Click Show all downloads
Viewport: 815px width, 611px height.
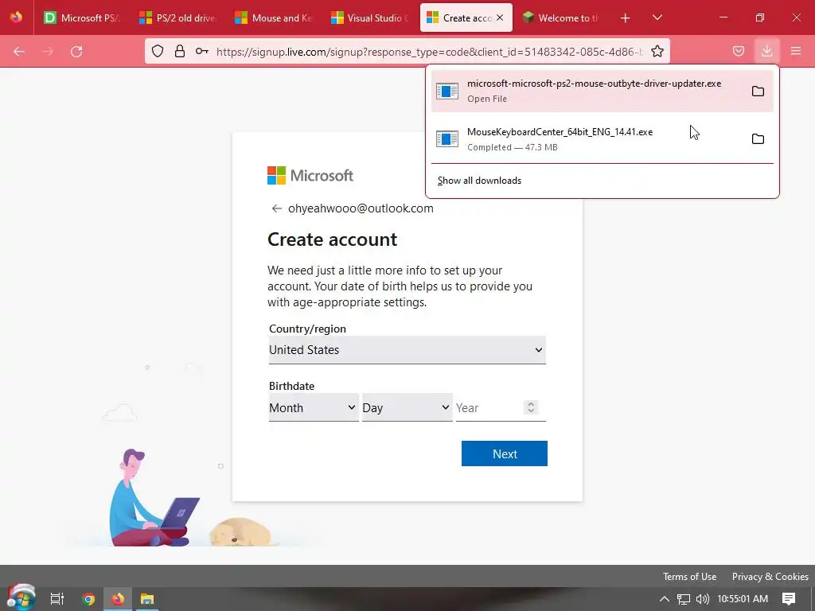click(479, 181)
